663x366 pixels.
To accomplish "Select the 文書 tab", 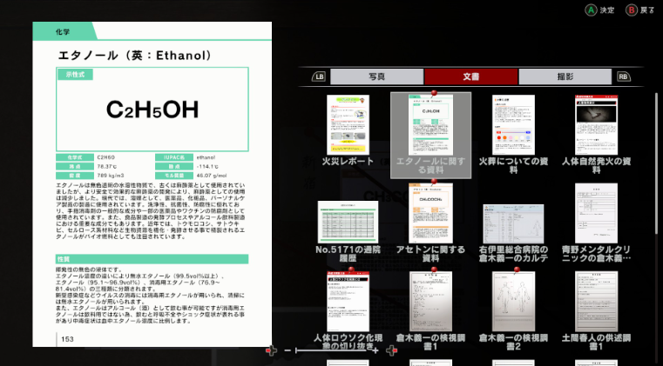I will point(471,77).
